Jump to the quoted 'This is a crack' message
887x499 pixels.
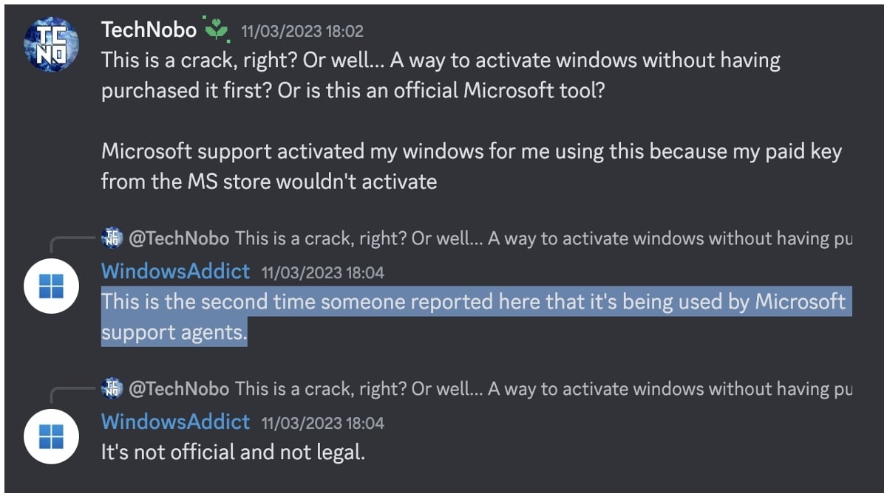[x=517, y=238]
